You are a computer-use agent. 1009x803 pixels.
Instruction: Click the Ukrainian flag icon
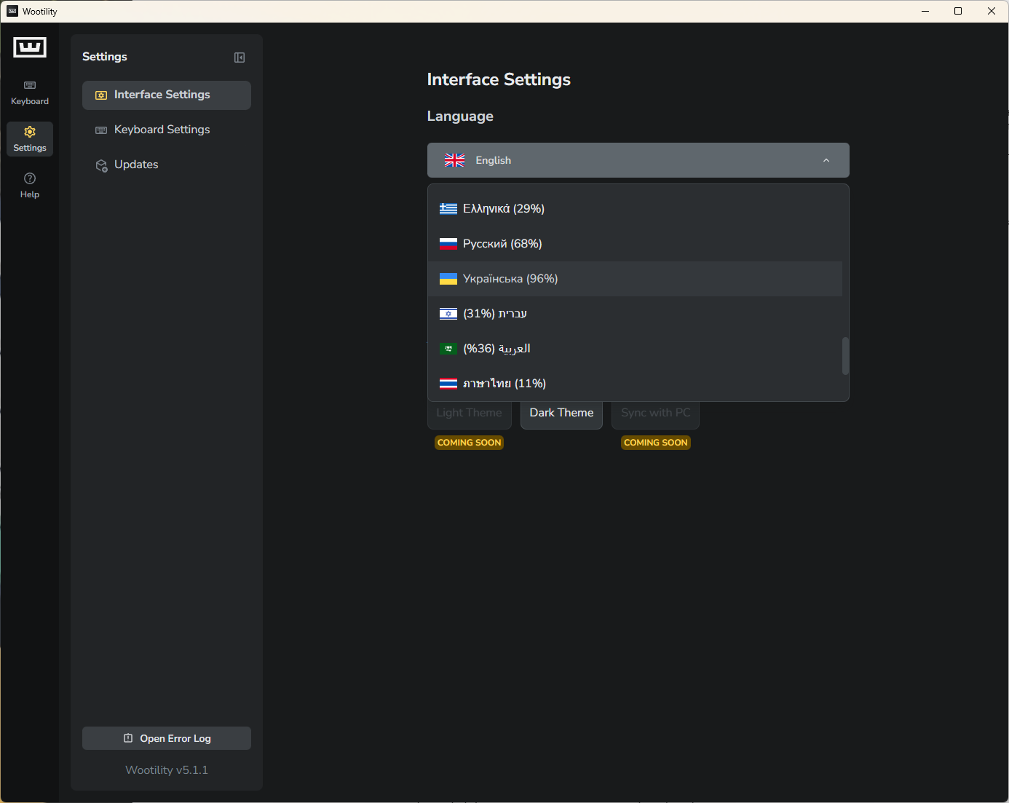(448, 279)
